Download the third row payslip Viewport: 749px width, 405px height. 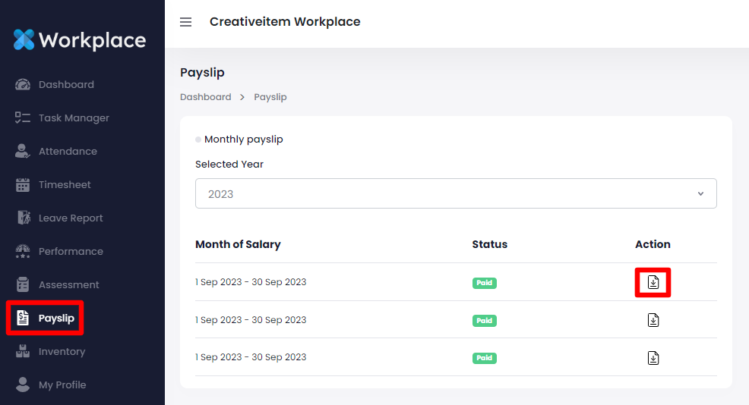point(653,357)
